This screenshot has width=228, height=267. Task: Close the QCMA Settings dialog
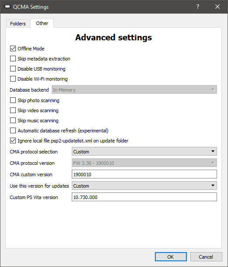217,7
